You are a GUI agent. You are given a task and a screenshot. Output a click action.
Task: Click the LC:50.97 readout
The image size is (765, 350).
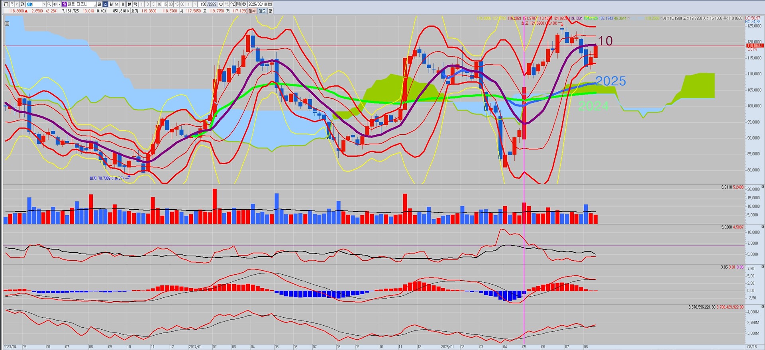click(x=753, y=18)
